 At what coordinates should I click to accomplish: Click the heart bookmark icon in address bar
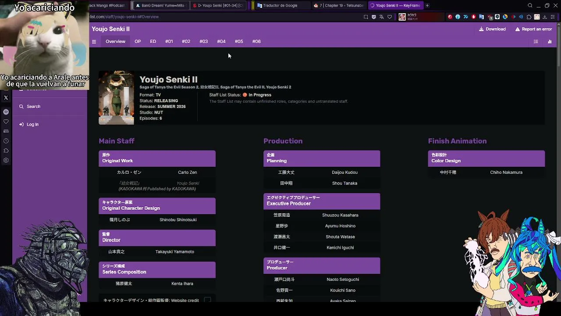pos(390,17)
